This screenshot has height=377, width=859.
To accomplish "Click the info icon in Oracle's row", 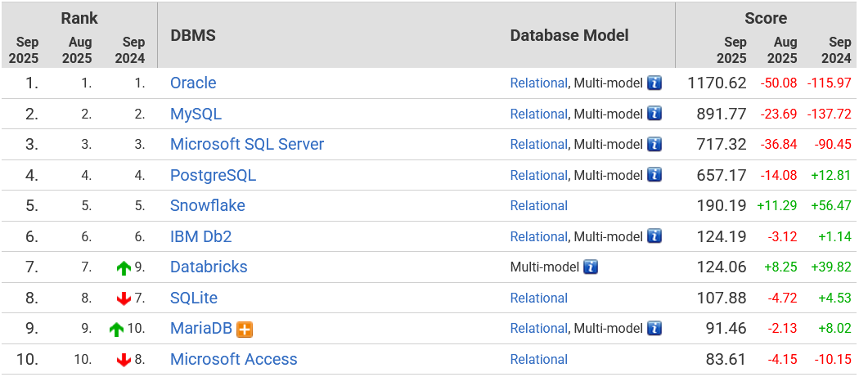I will click(x=654, y=83).
